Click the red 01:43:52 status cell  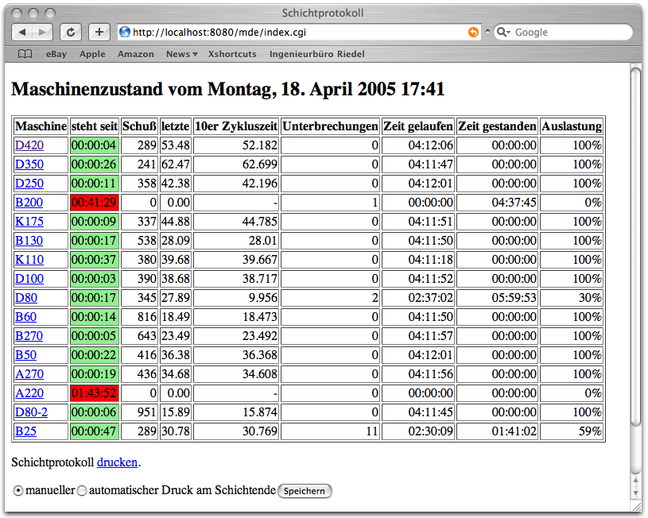tap(95, 392)
